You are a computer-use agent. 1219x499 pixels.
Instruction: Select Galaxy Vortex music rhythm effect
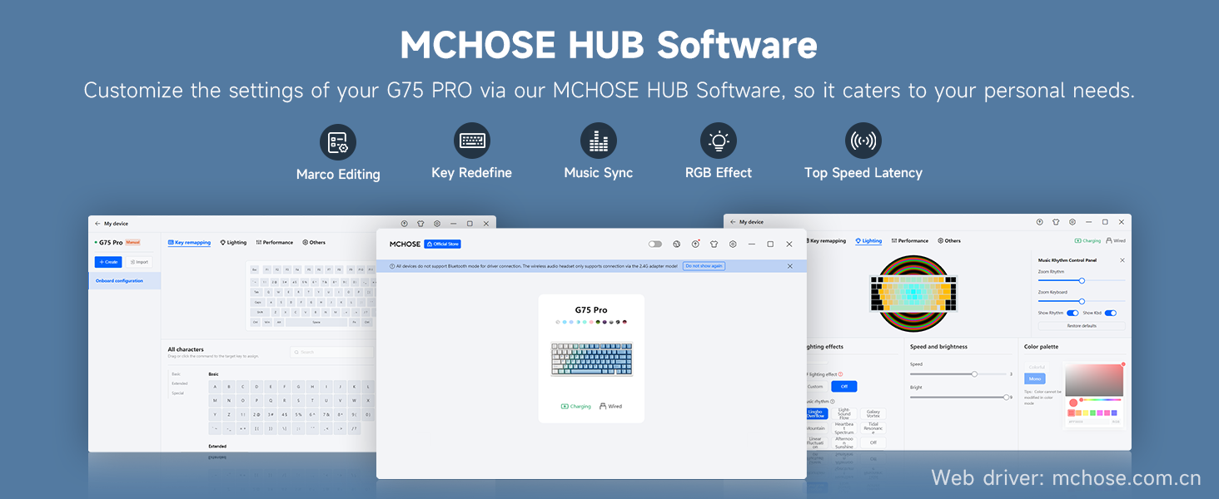coord(873,413)
